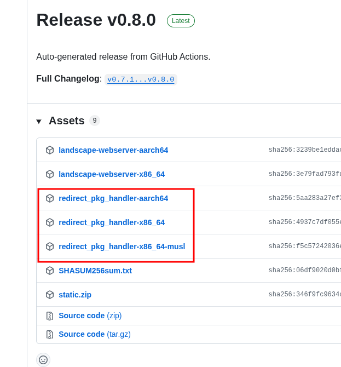Click zip file icon beside Source code (zip)
The image size is (341, 367).
coord(50,316)
